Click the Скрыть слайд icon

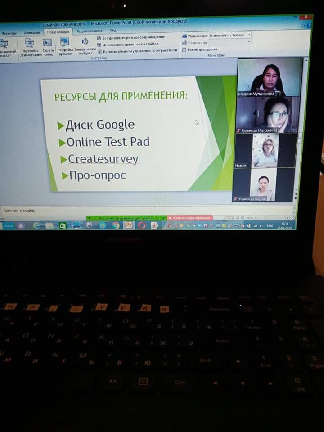point(48,47)
